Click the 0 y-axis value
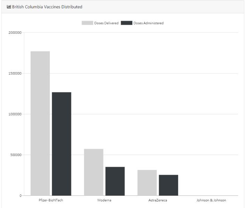Image resolution: width=245 pixels, height=208 pixels. [x=21, y=196]
